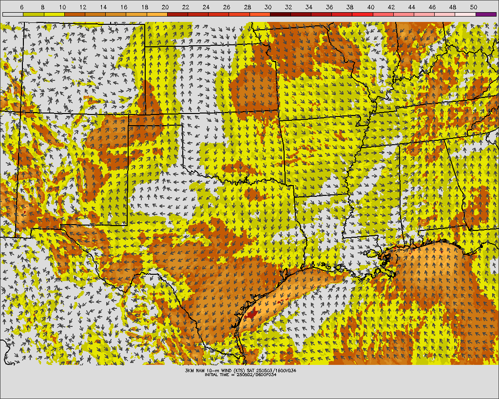This screenshot has width=499, height=399.
Task: Click the legend swatch between 14 and 16
Action: [116, 14]
